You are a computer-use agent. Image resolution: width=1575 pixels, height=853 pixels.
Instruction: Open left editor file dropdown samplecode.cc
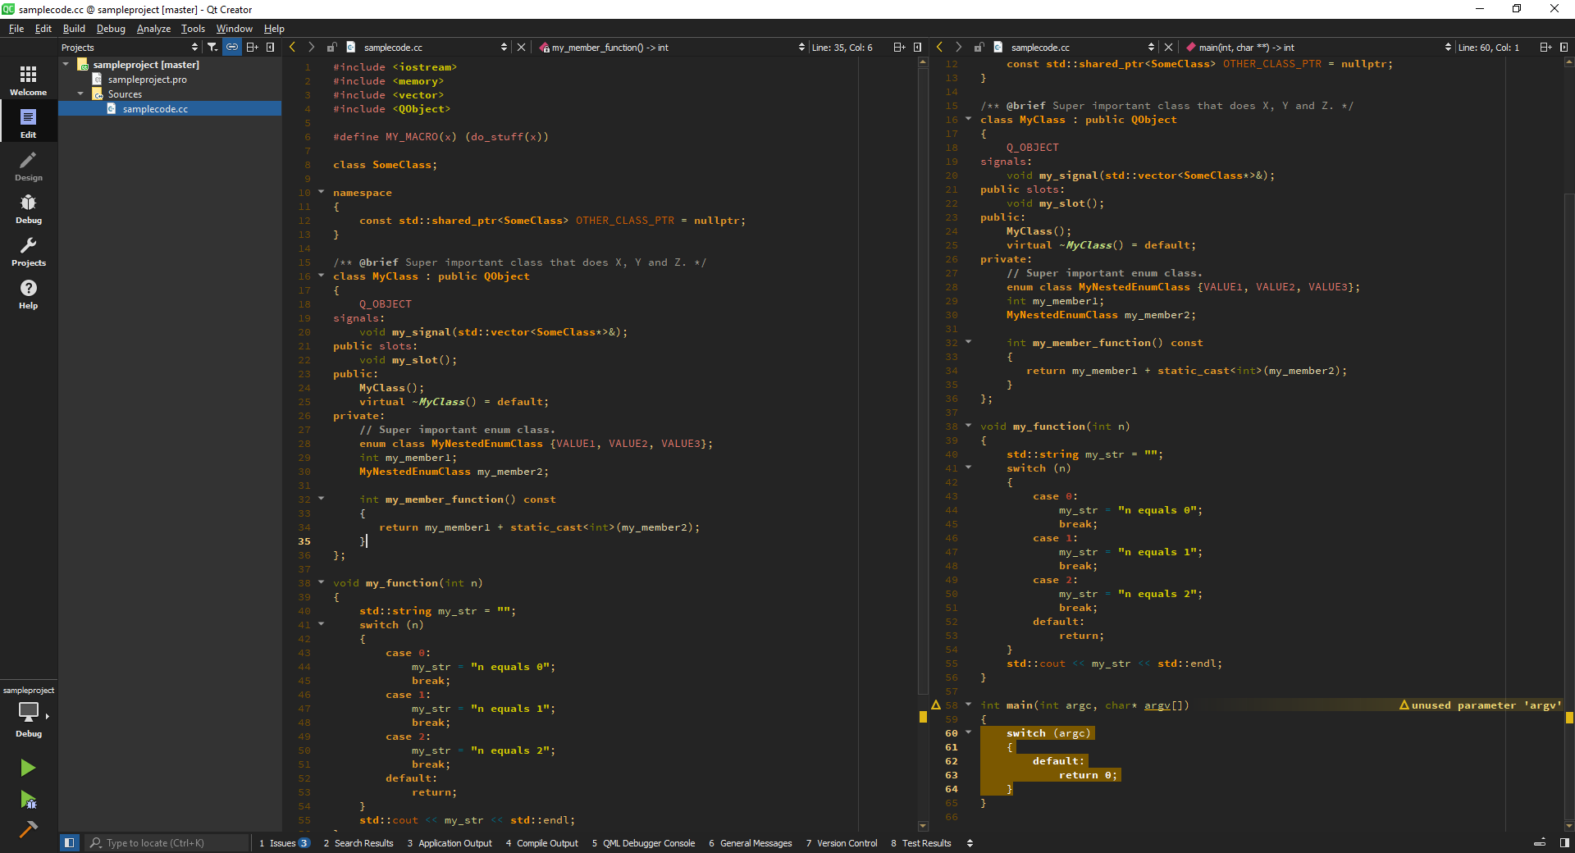(427, 48)
